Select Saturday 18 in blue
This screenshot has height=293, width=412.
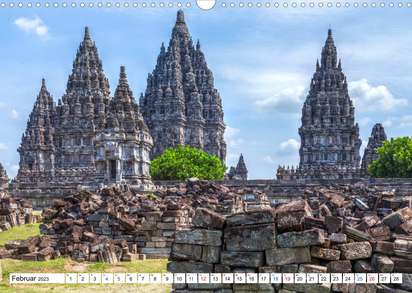click(275, 278)
